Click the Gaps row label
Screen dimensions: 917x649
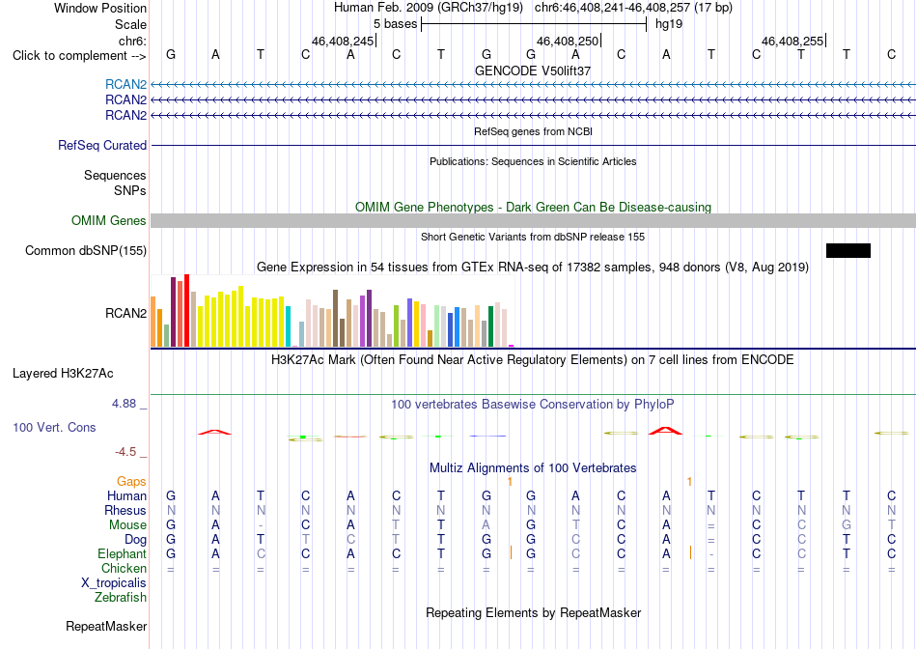pos(131,481)
